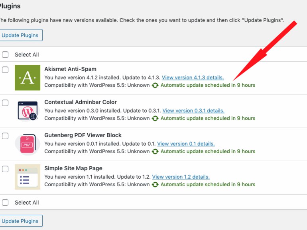Check the bottom Select All checkbox
Viewport: 307px width, 230px height.
[5, 203]
